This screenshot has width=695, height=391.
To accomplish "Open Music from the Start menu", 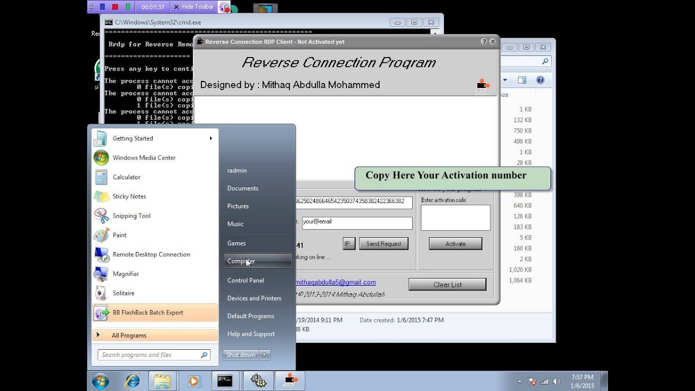I will pyautogui.click(x=257, y=224).
